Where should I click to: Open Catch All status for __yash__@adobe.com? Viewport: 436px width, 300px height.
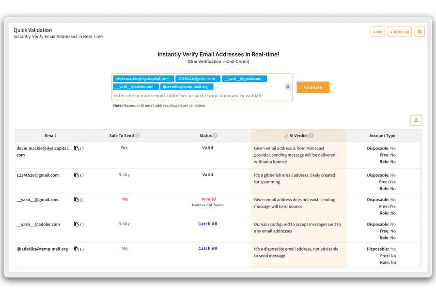coord(207,224)
